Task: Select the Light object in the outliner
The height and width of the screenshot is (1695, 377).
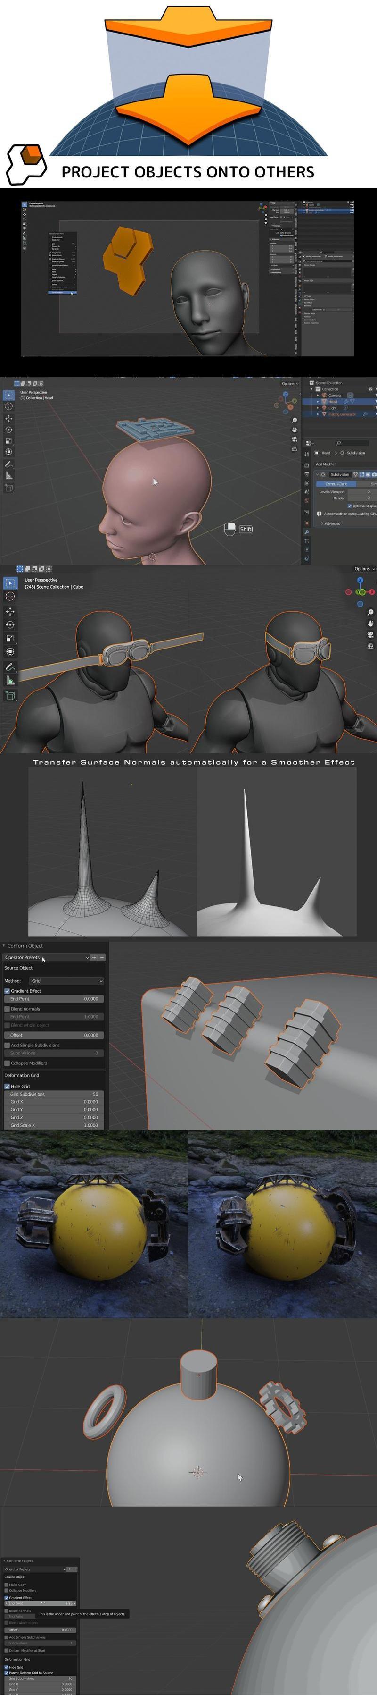Action: pos(332,408)
